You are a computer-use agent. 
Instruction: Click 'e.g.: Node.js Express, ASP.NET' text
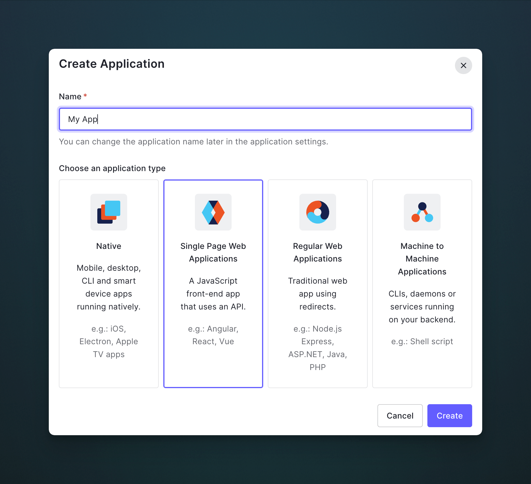tap(318, 348)
